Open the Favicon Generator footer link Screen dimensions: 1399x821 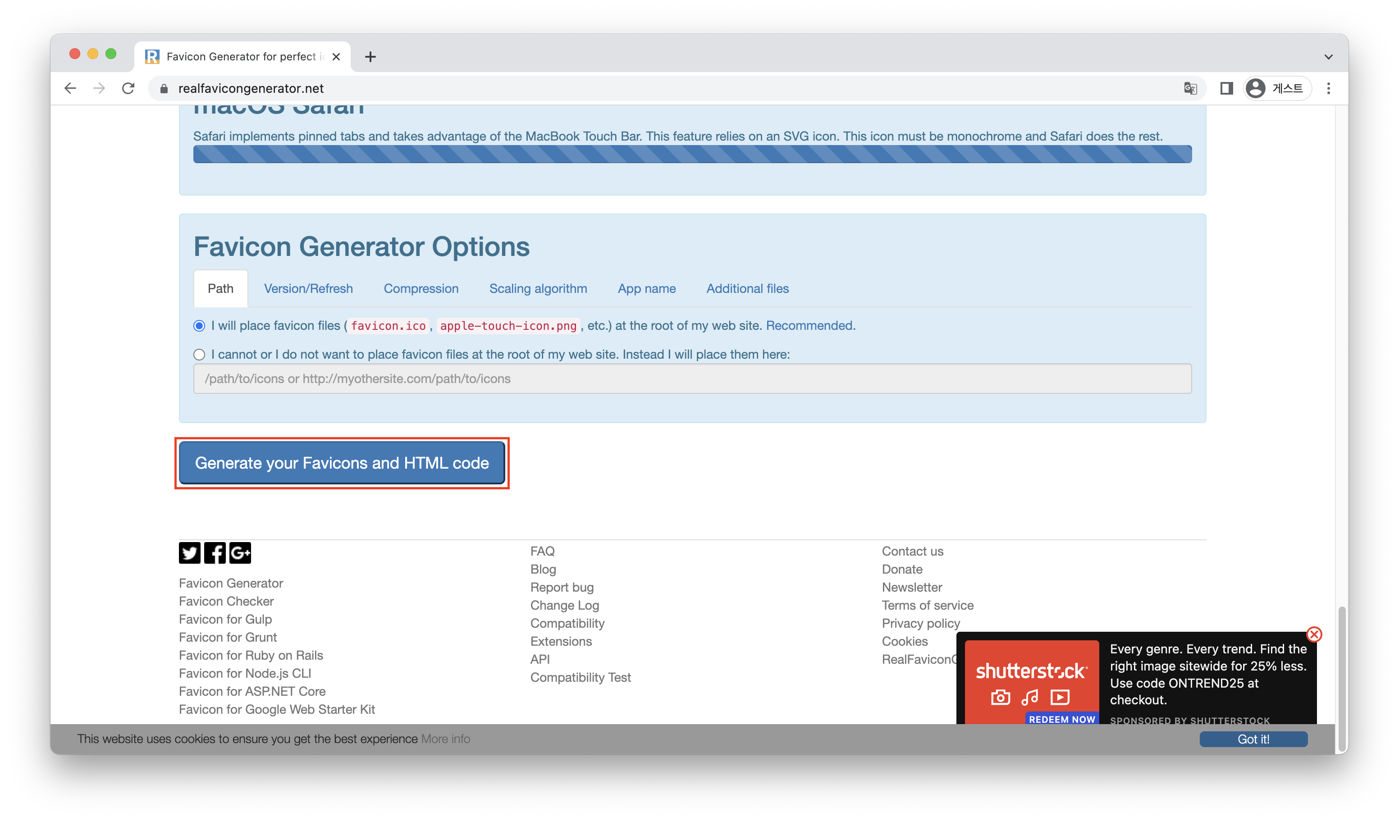pos(231,583)
